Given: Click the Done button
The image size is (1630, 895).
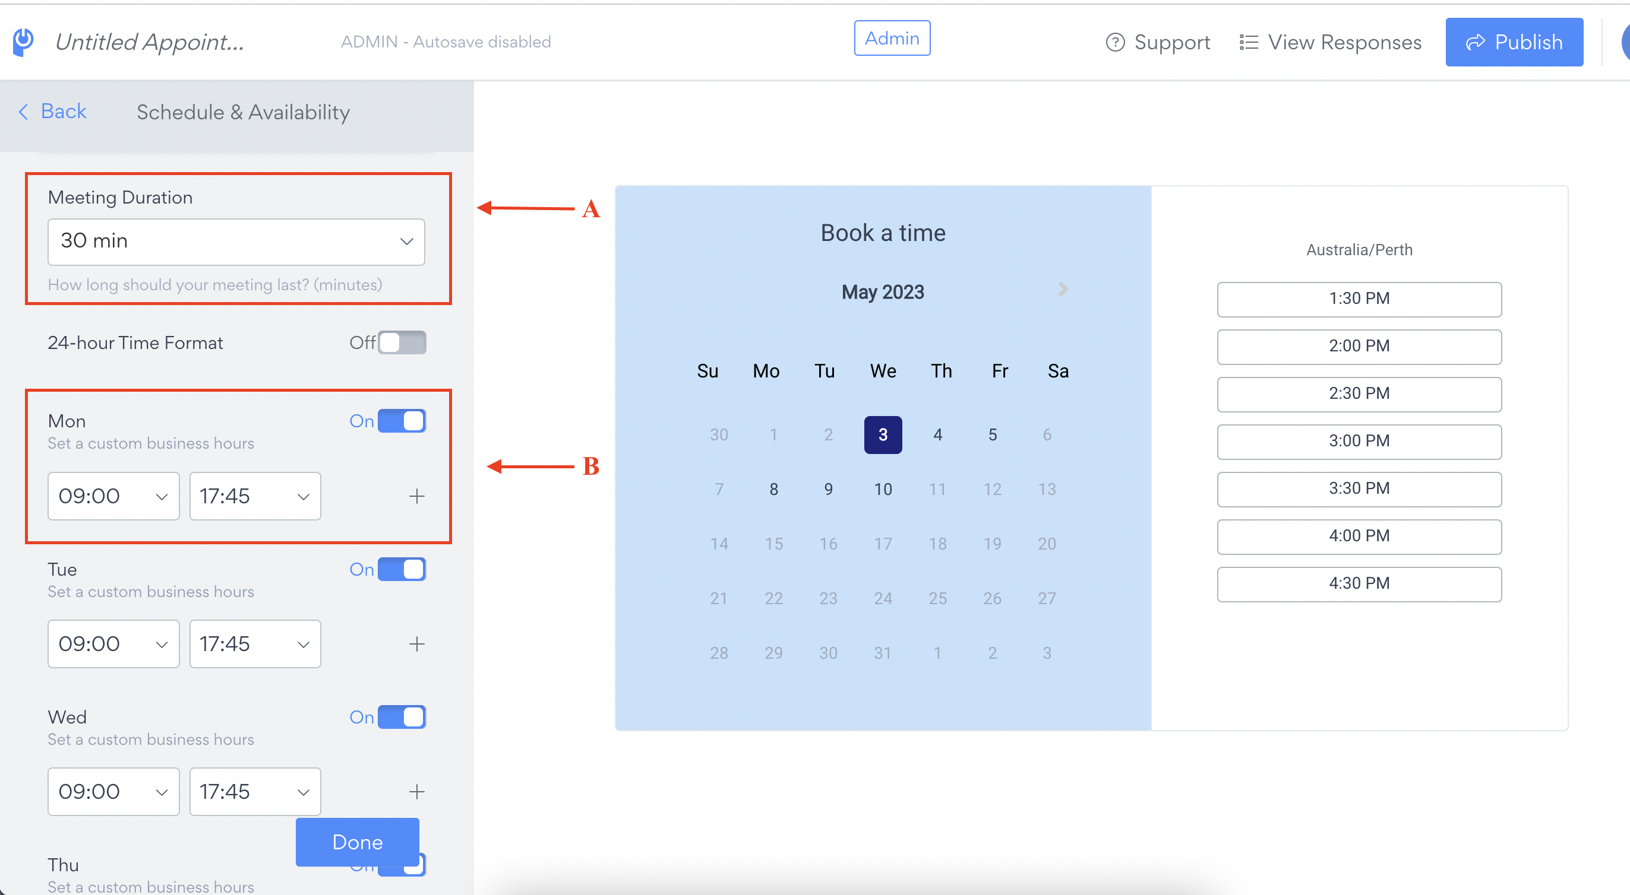Looking at the screenshot, I should coord(358,842).
